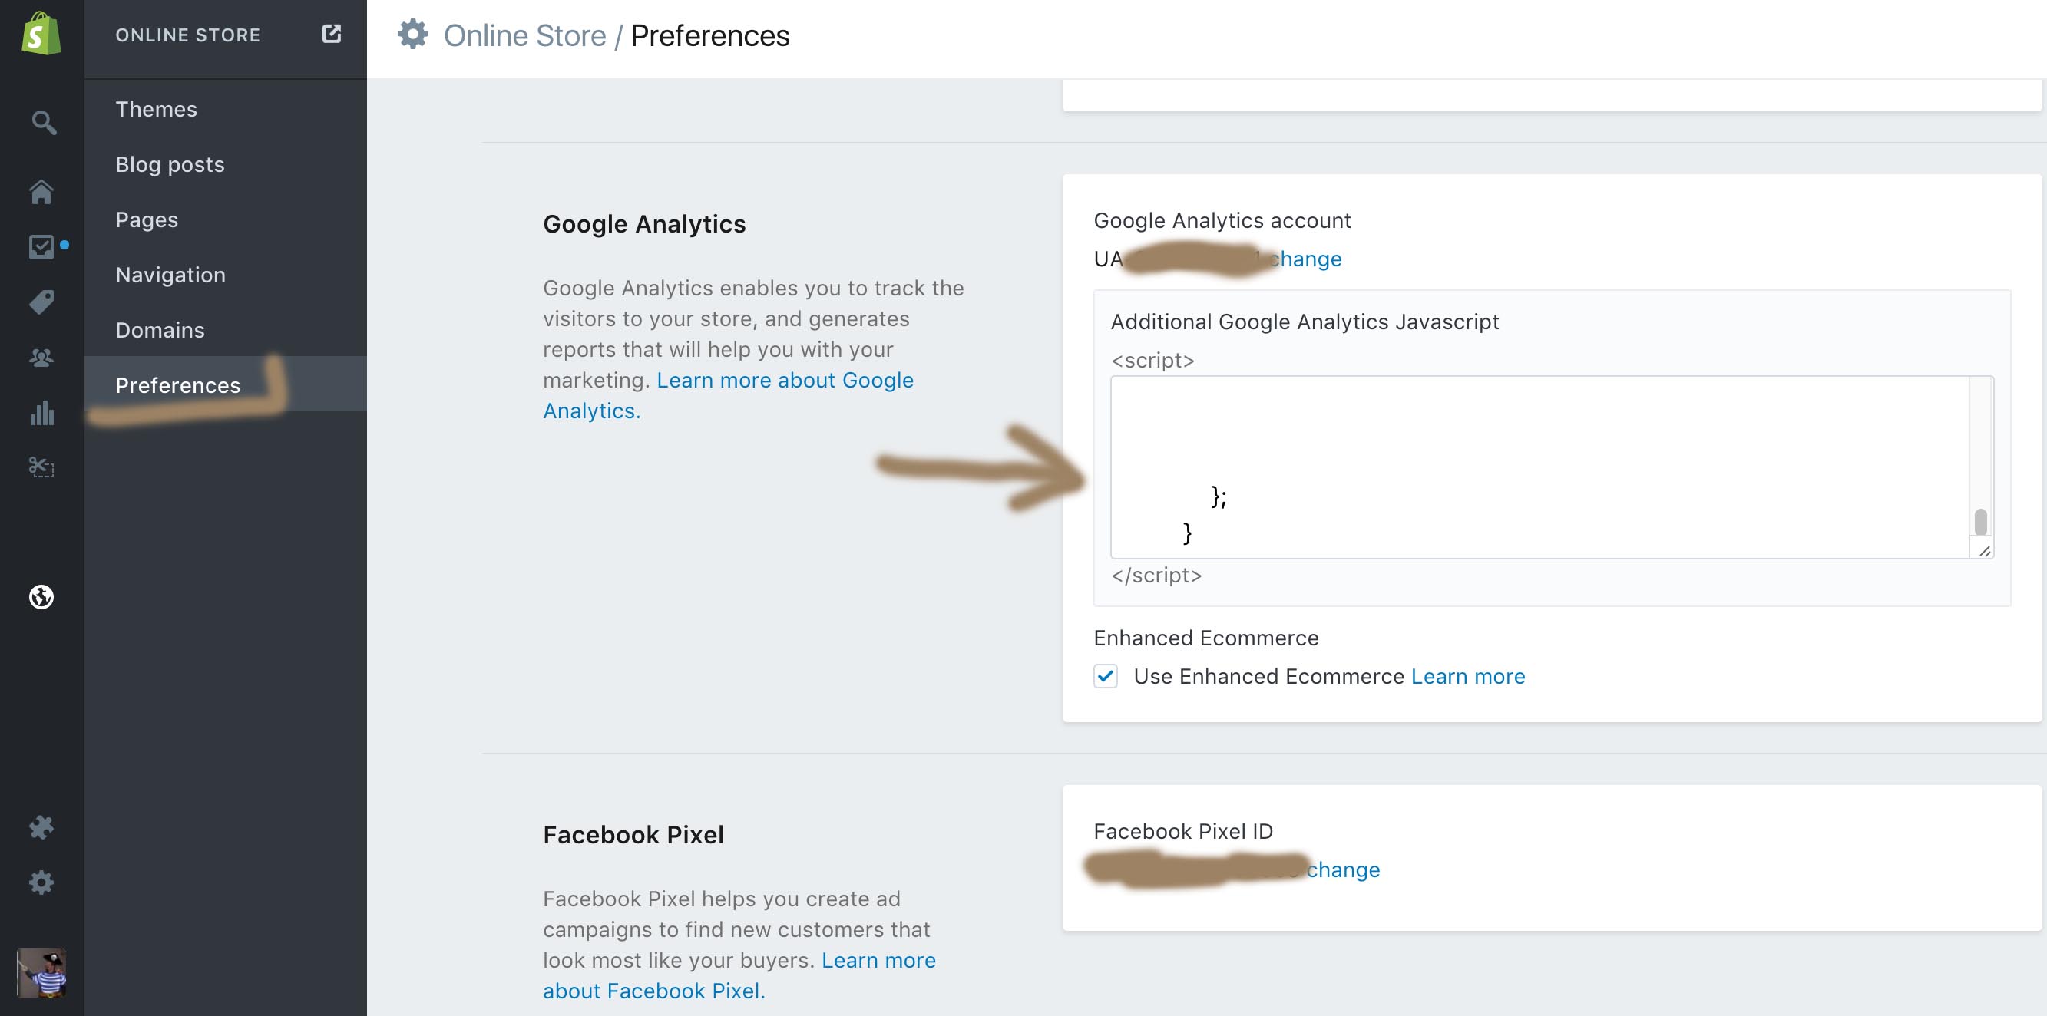Screen dimensions: 2047x1016
Task: Click the script textarea scrollbar thumb
Action: click(x=1980, y=522)
